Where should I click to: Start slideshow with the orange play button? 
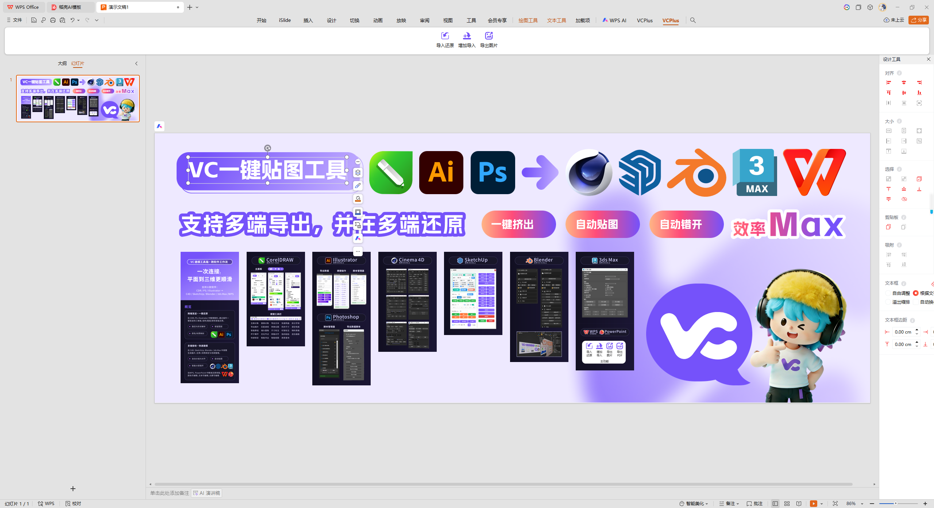click(814, 503)
